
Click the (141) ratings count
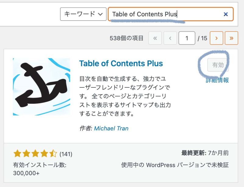[x=66, y=154]
